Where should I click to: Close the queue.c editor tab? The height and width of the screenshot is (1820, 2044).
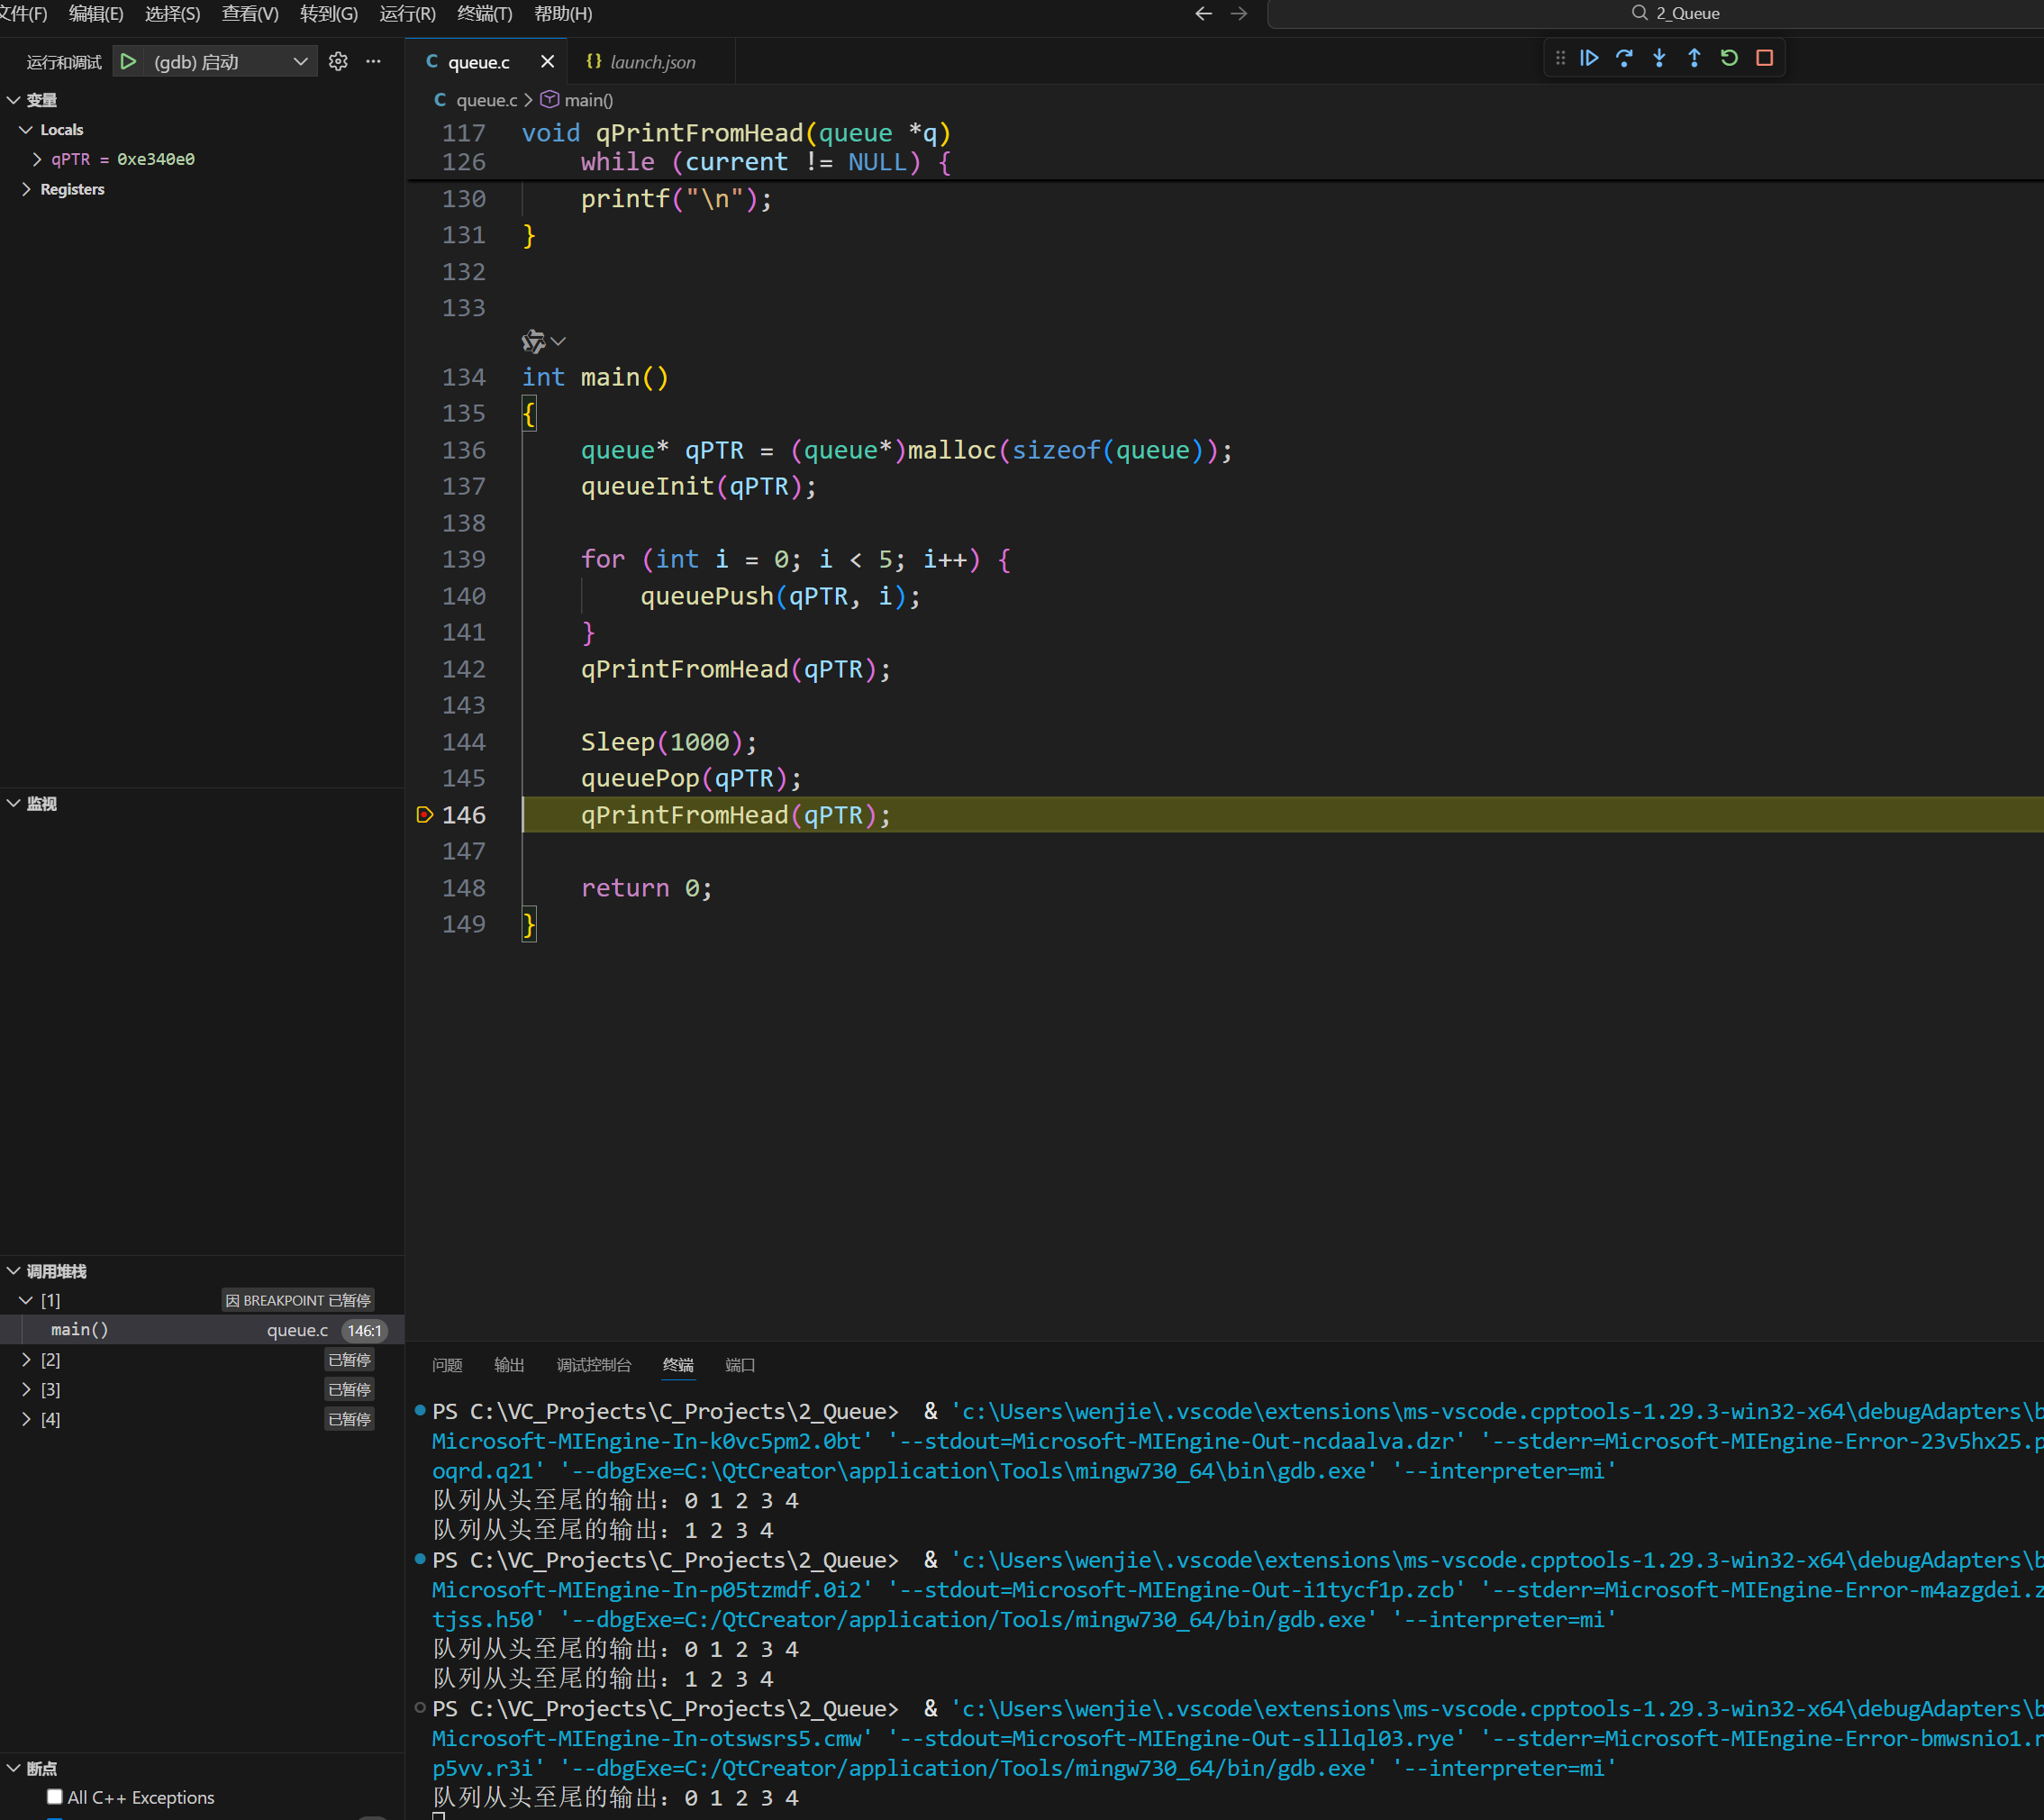pos(547,62)
